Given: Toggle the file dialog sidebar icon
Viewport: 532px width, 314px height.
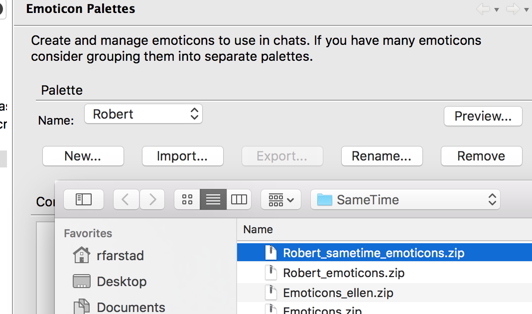Looking at the screenshot, I should pos(84,200).
